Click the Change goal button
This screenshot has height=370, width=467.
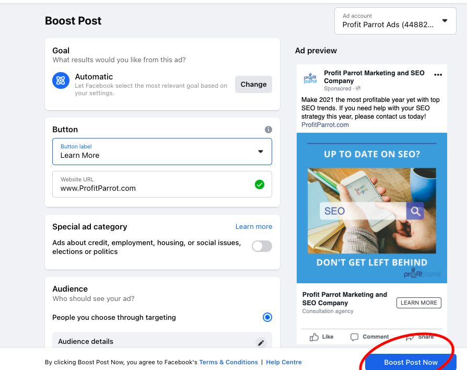(253, 84)
